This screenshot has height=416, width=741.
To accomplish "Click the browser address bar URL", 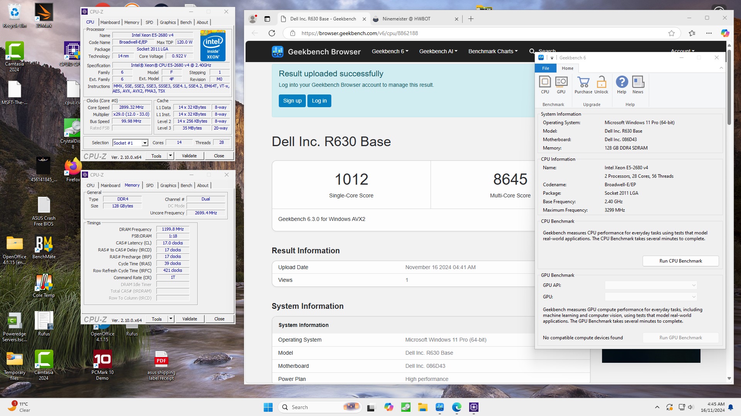I will point(359,33).
